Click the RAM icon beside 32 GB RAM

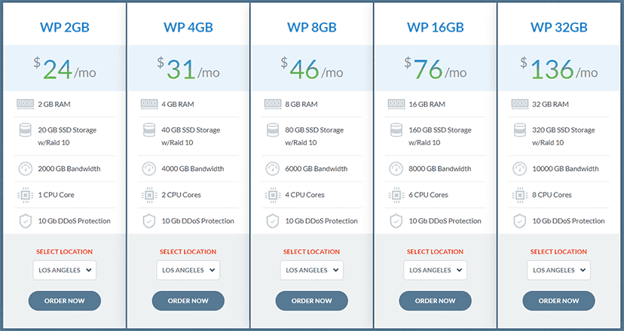click(520, 105)
